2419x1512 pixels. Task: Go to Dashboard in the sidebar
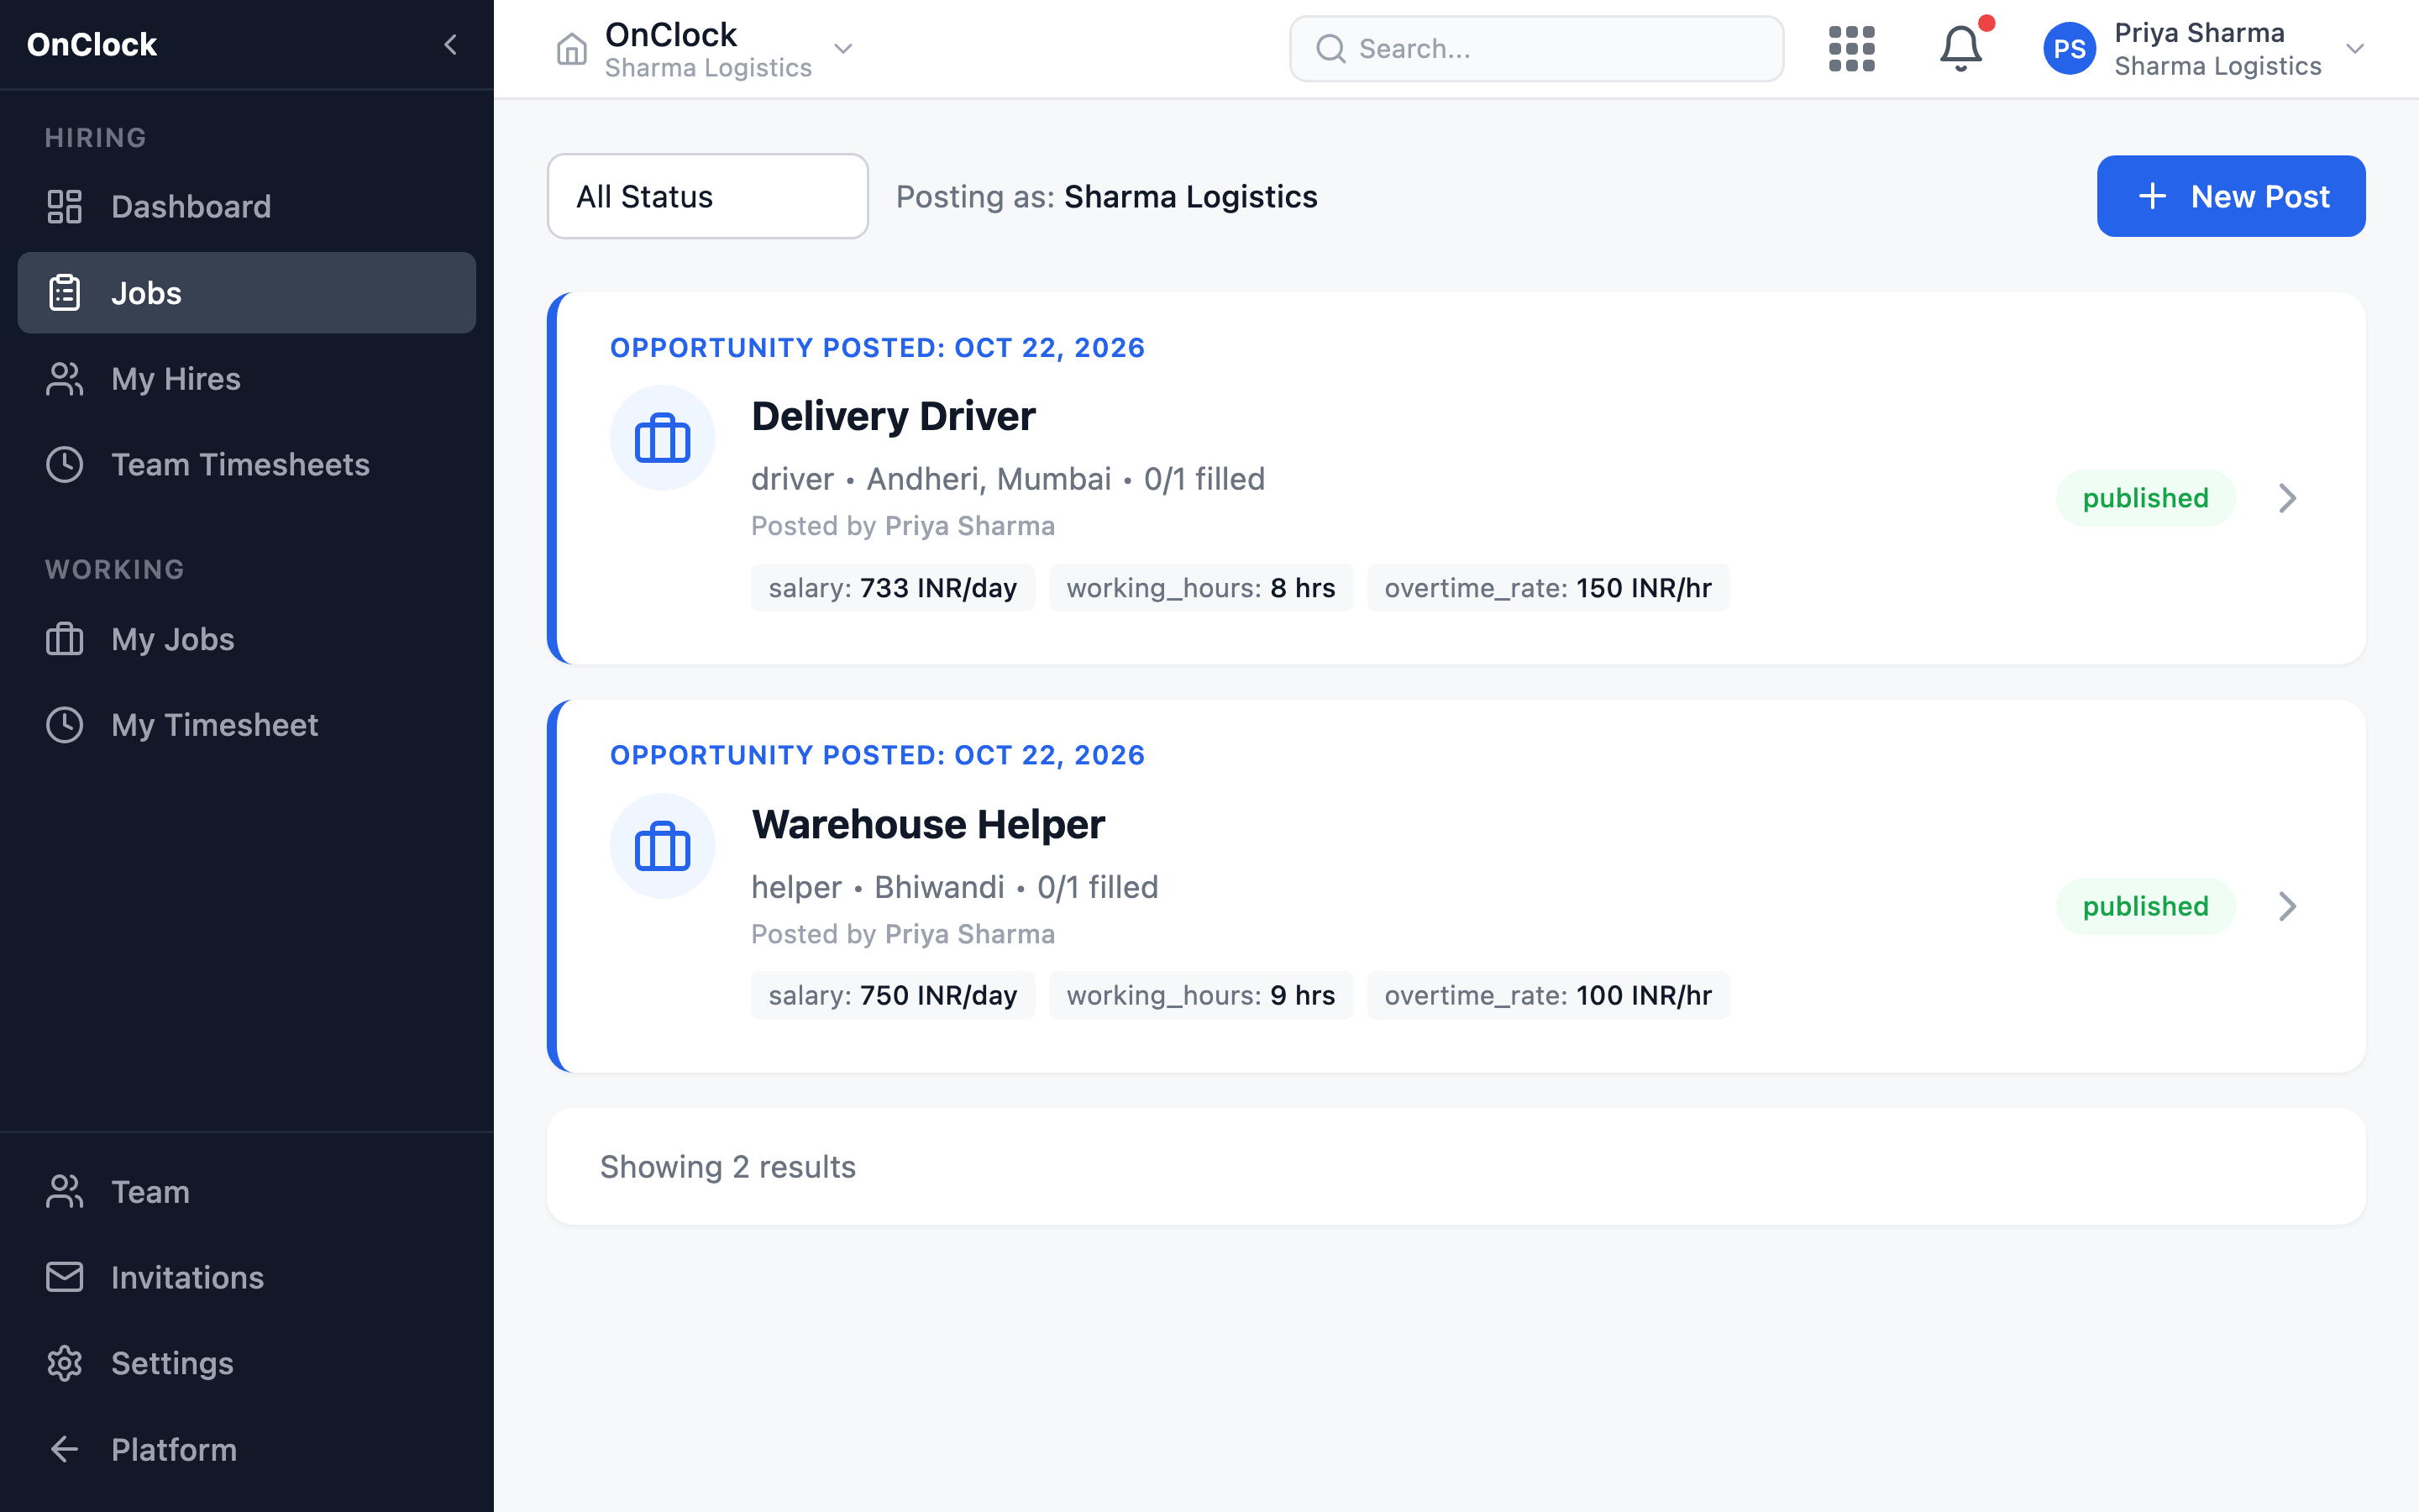coord(247,207)
